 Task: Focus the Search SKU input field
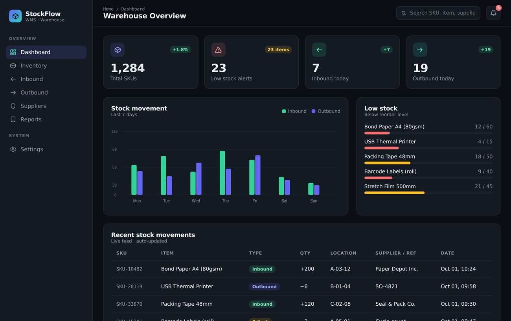point(438,13)
